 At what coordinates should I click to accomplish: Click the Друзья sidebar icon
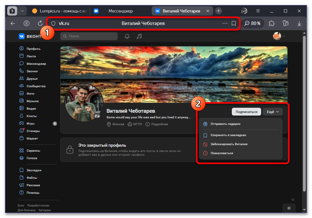(x=22, y=78)
